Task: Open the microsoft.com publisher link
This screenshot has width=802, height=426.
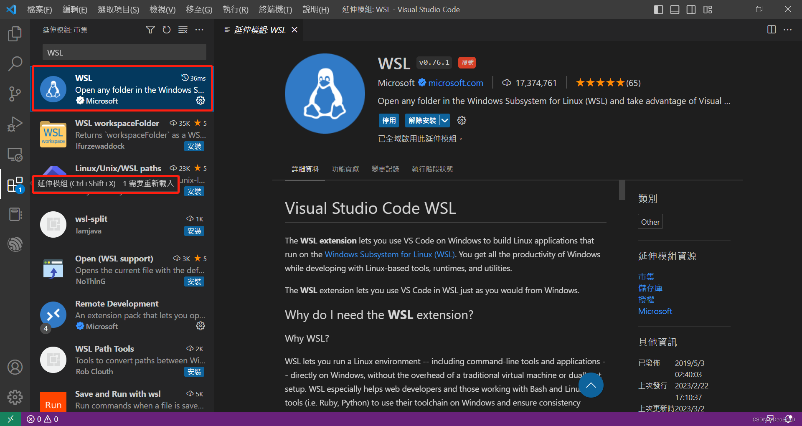Action: [455, 83]
